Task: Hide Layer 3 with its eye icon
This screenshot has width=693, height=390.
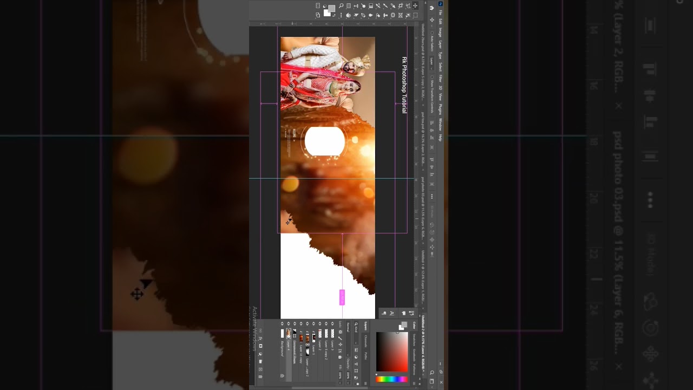Action: 332,323
